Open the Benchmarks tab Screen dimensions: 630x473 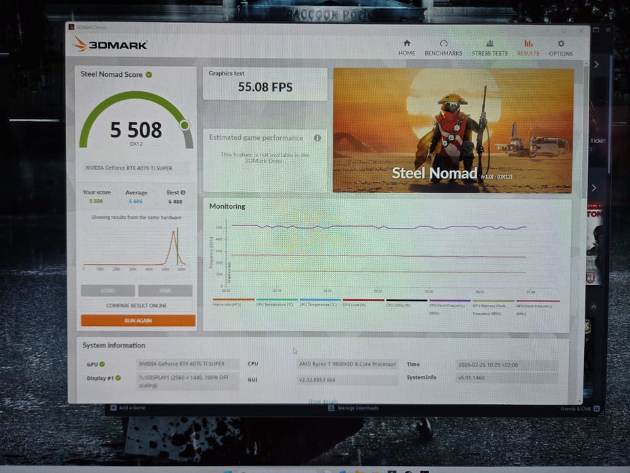point(443,48)
